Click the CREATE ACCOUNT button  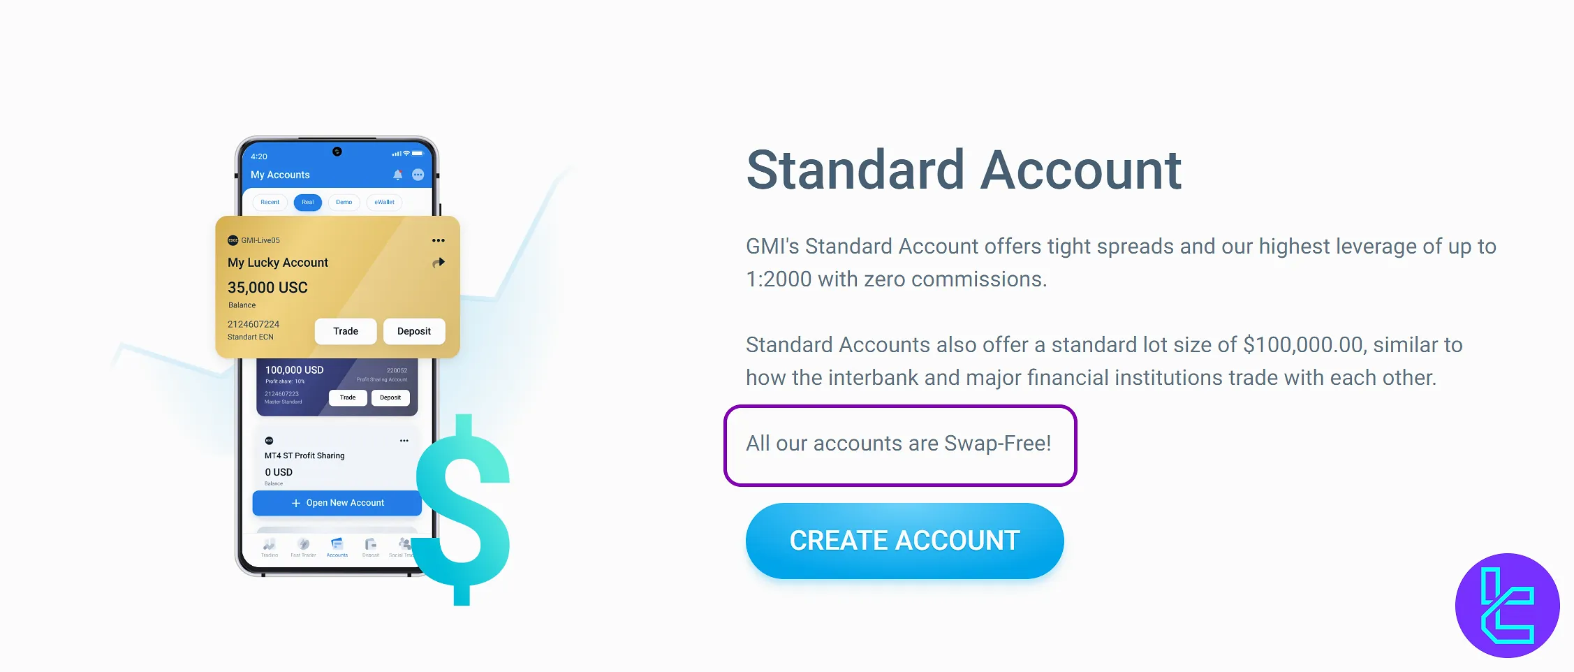[x=904, y=541]
